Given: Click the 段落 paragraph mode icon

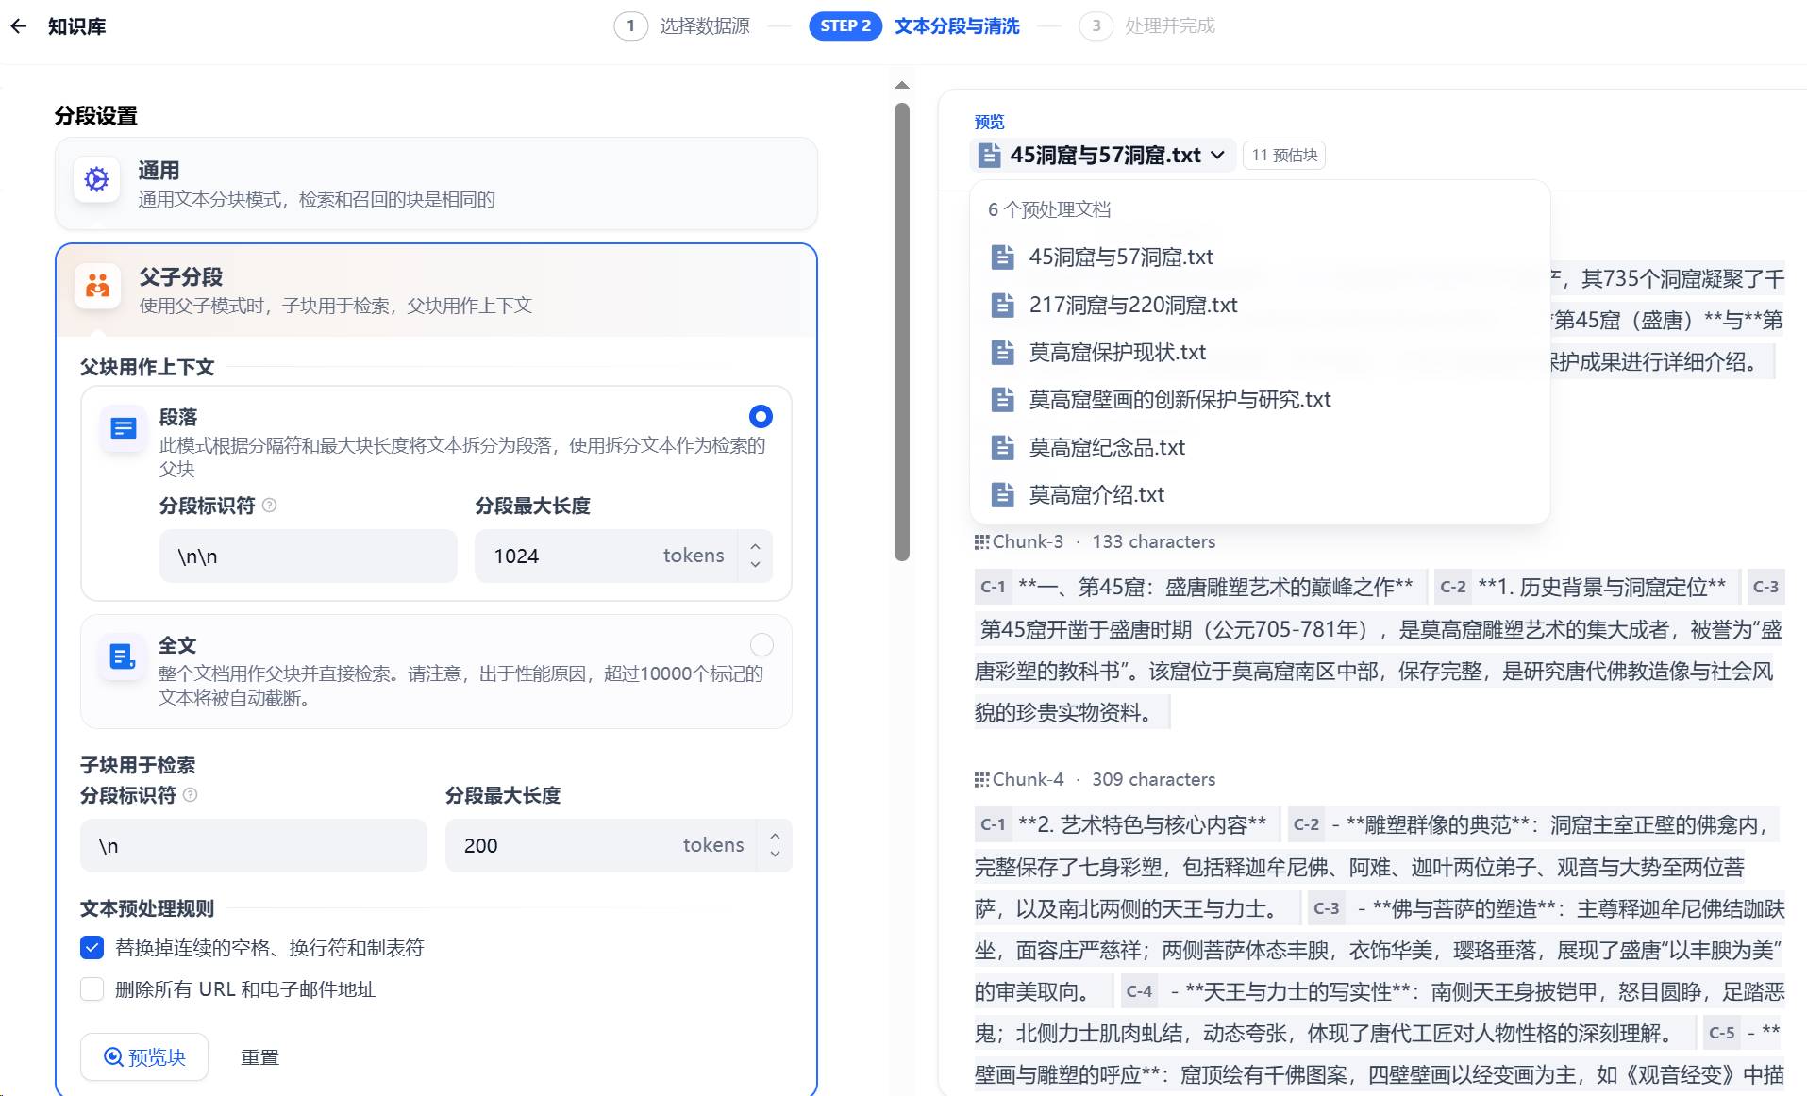Looking at the screenshot, I should coord(124,429).
